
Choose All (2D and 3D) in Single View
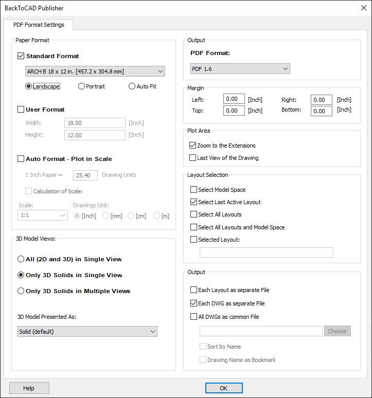tap(21, 259)
